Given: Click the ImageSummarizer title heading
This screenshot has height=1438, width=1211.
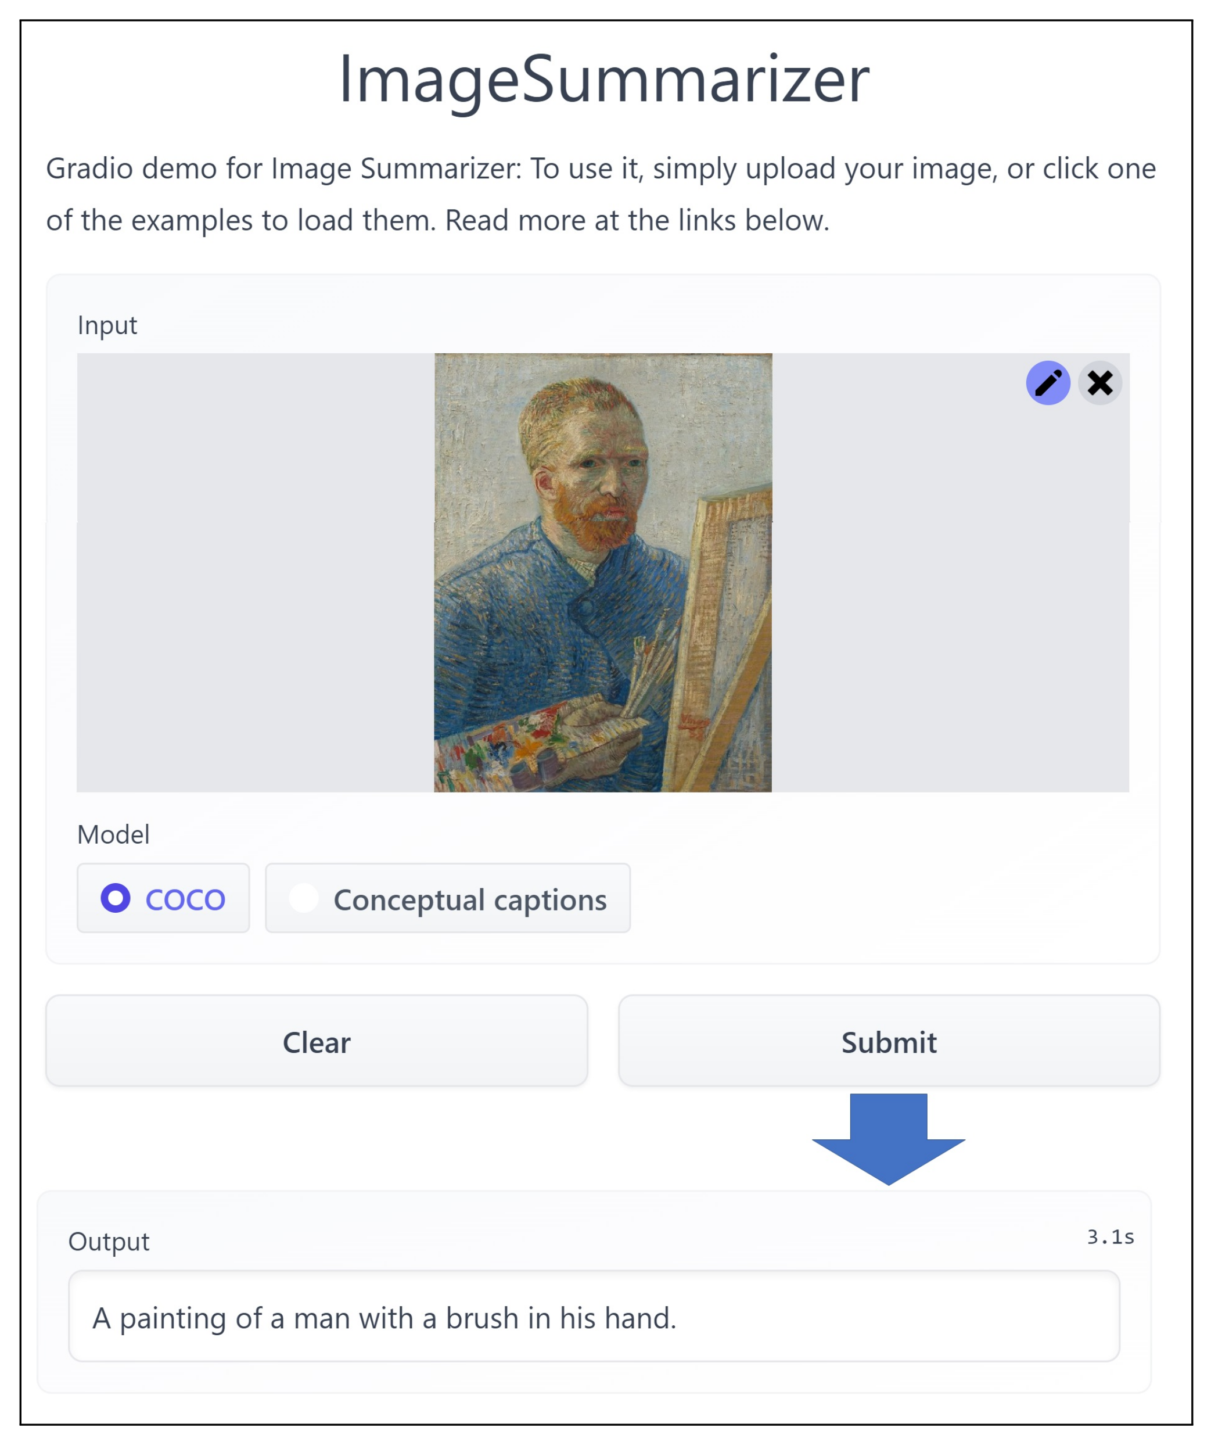Looking at the screenshot, I should pos(604,79).
